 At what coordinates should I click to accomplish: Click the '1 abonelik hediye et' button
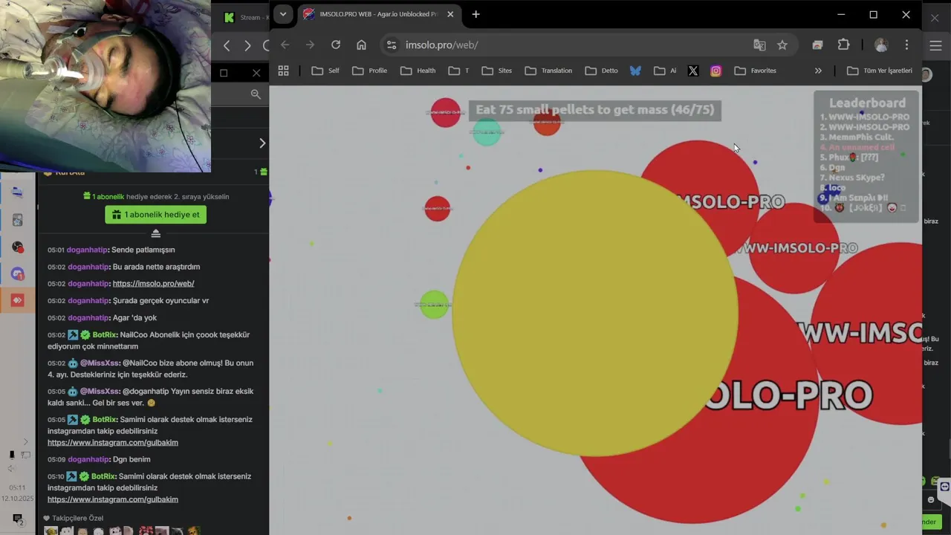click(x=155, y=215)
